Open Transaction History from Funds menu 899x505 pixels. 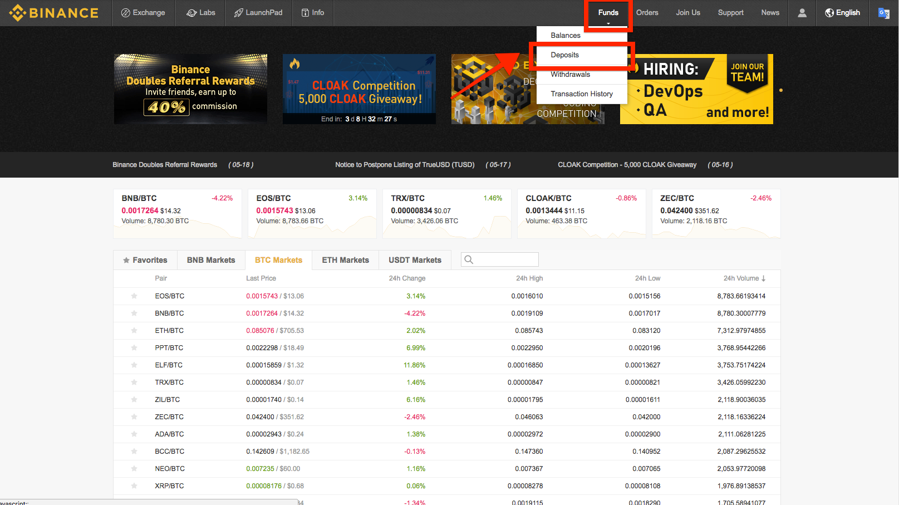point(582,94)
